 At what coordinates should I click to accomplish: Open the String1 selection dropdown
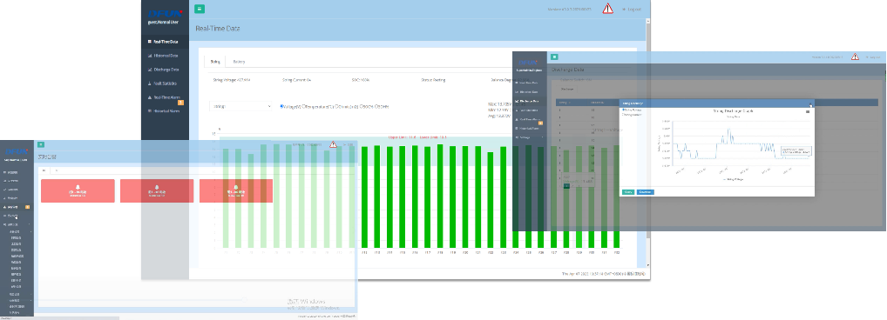coord(241,106)
